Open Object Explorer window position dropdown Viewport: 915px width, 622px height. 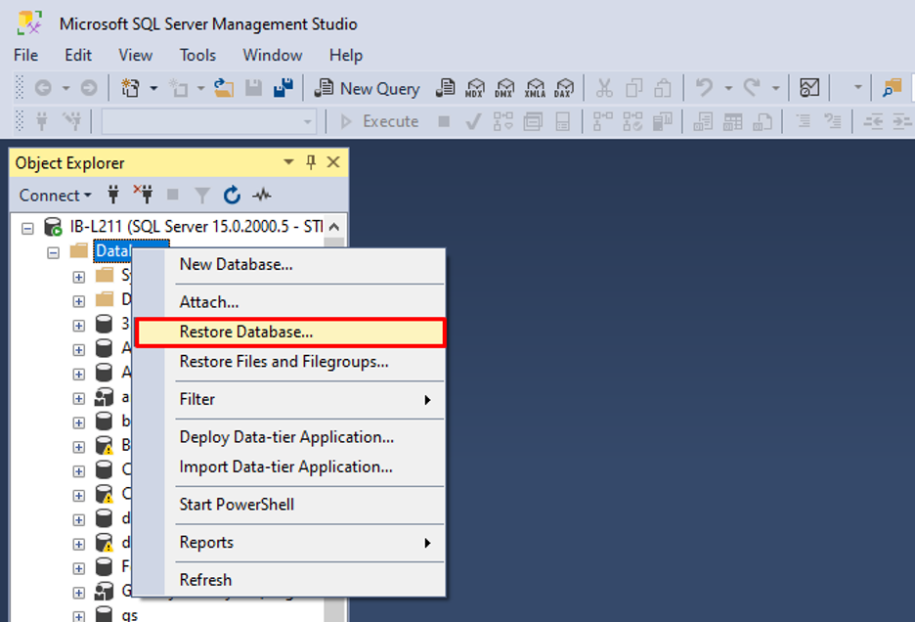(288, 162)
